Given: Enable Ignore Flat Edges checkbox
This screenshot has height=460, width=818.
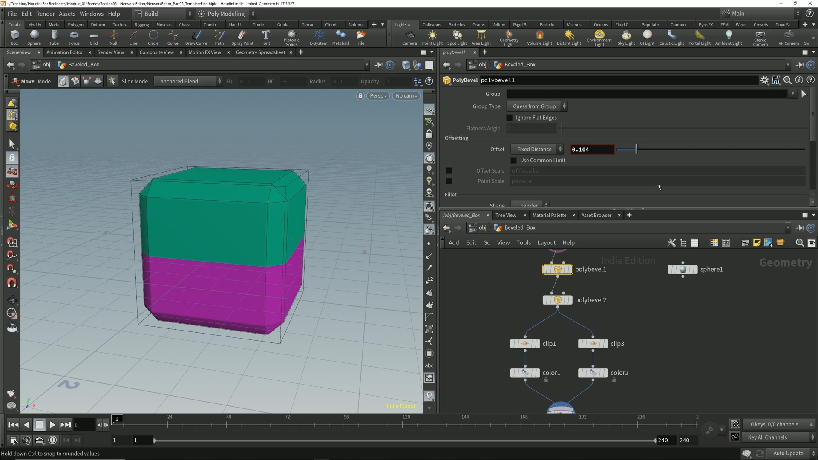Looking at the screenshot, I should [510, 118].
